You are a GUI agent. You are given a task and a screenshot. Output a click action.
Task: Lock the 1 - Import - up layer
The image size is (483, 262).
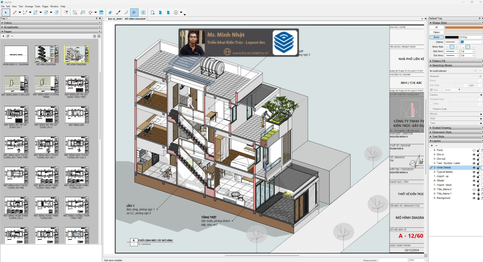tap(478, 176)
